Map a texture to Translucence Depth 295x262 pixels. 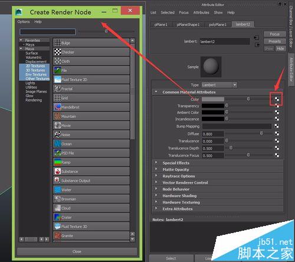pos(277,148)
